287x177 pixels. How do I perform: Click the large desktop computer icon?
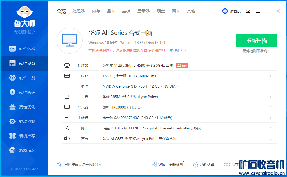[70, 41]
